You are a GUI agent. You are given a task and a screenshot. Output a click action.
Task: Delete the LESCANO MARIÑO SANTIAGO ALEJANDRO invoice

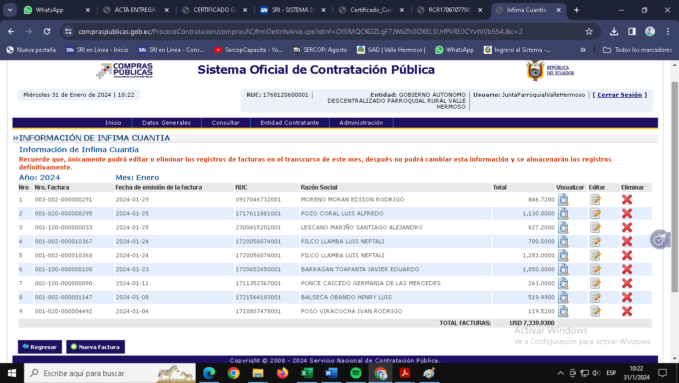[x=627, y=227]
